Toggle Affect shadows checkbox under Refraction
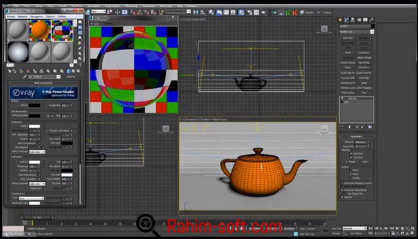The height and width of the screenshot is (239, 418). 39,179
